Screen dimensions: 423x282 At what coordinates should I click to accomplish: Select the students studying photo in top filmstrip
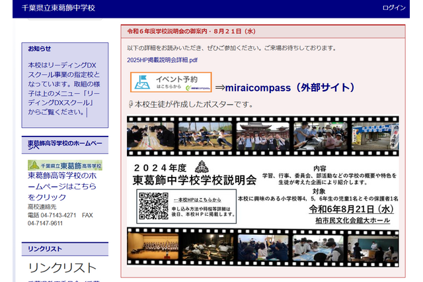point(151,136)
